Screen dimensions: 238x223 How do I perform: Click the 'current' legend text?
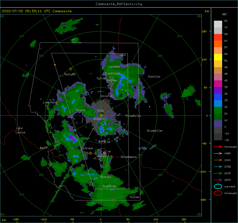pyautogui.click(x=230, y=186)
